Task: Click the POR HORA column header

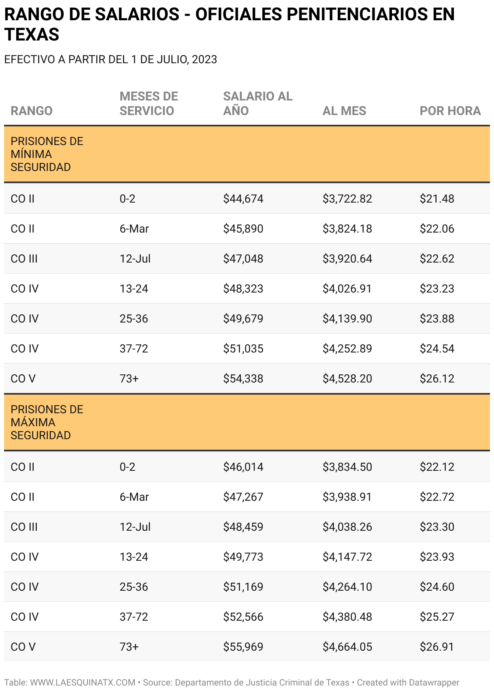Action: coord(450,111)
